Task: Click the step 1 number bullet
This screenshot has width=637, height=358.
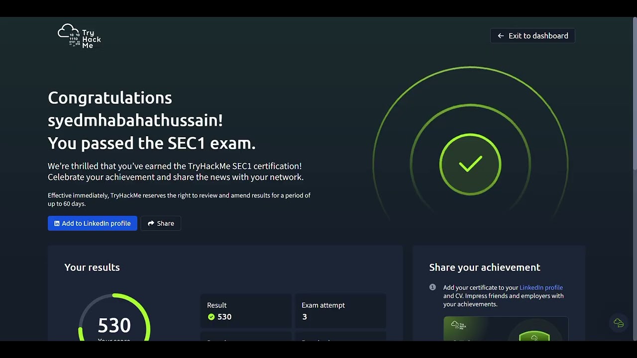Action: tap(432, 287)
